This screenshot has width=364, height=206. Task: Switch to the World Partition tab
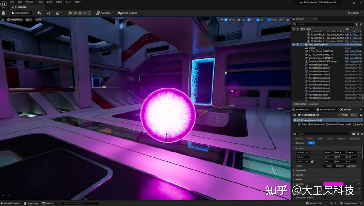tap(326, 109)
